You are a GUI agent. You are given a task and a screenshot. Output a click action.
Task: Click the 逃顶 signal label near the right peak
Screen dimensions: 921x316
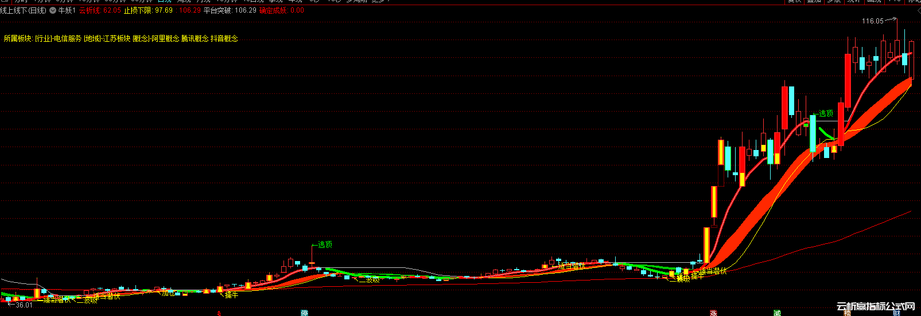point(826,113)
